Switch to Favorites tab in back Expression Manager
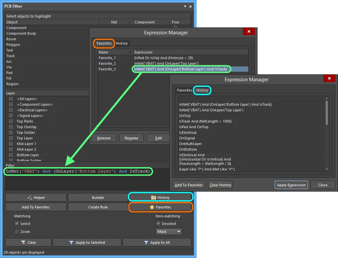 pos(104,43)
